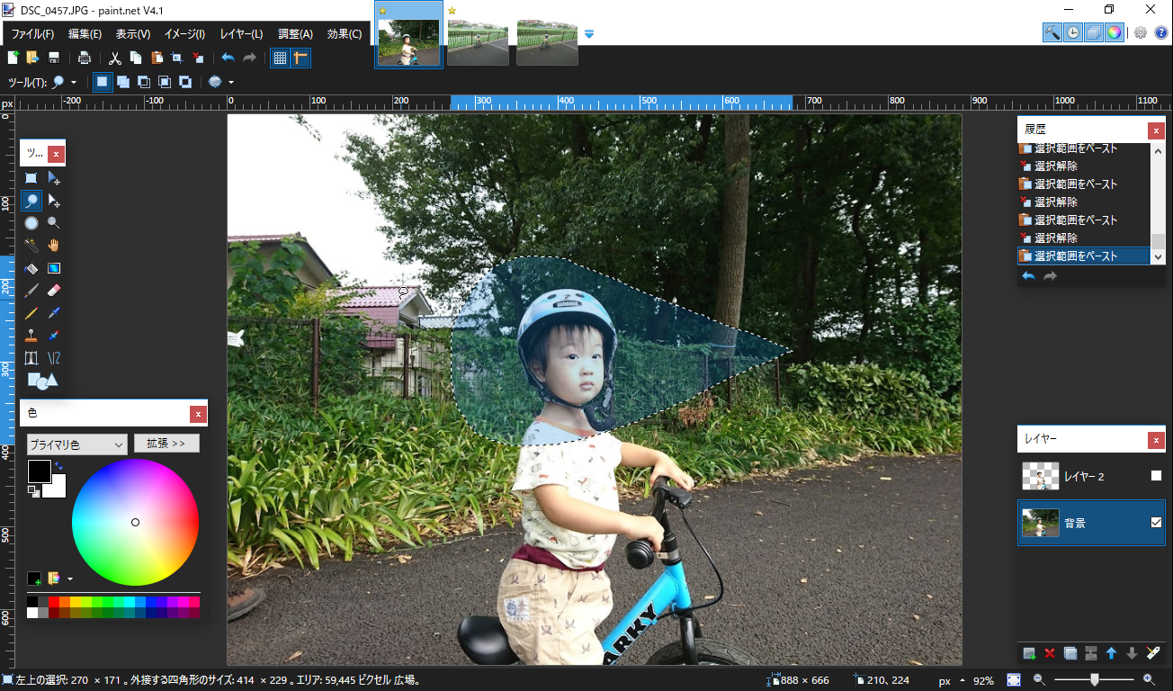Show visibility of レイヤー 2 layer
The width and height of the screenshot is (1173, 691).
(1156, 476)
